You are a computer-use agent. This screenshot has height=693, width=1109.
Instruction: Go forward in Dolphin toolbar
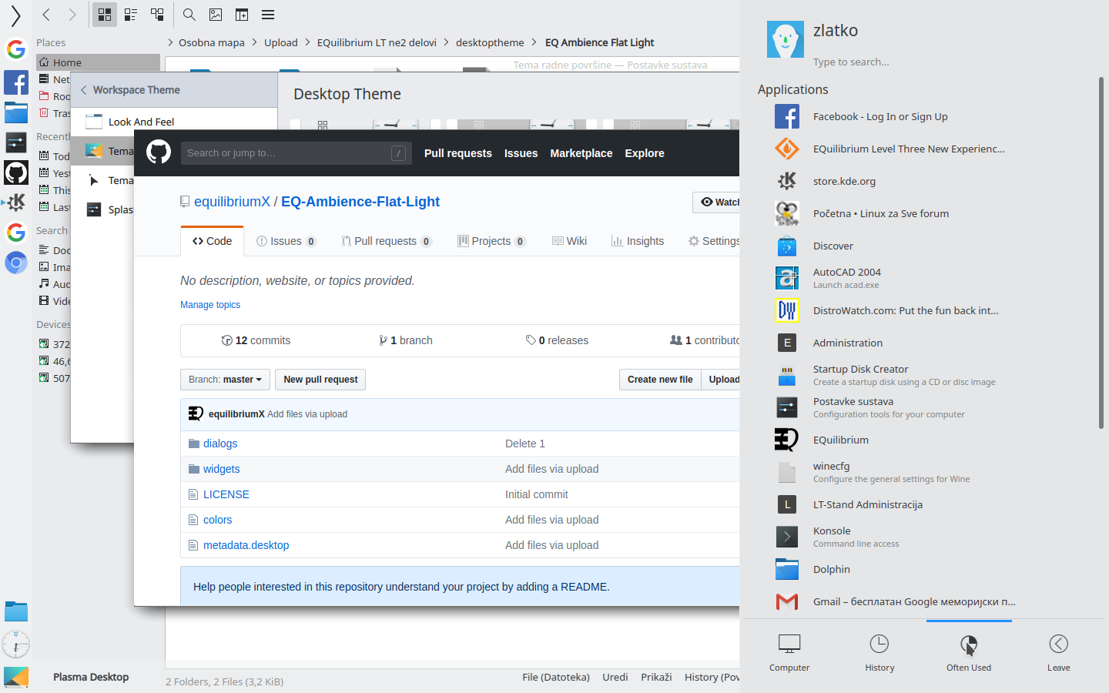(x=72, y=15)
